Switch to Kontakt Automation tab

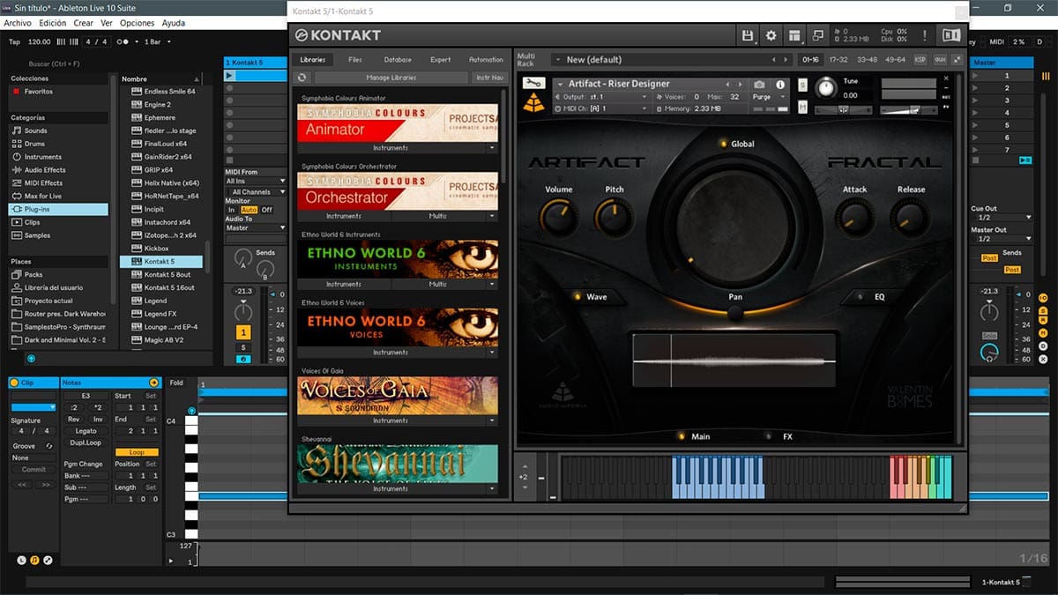[486, 60]
